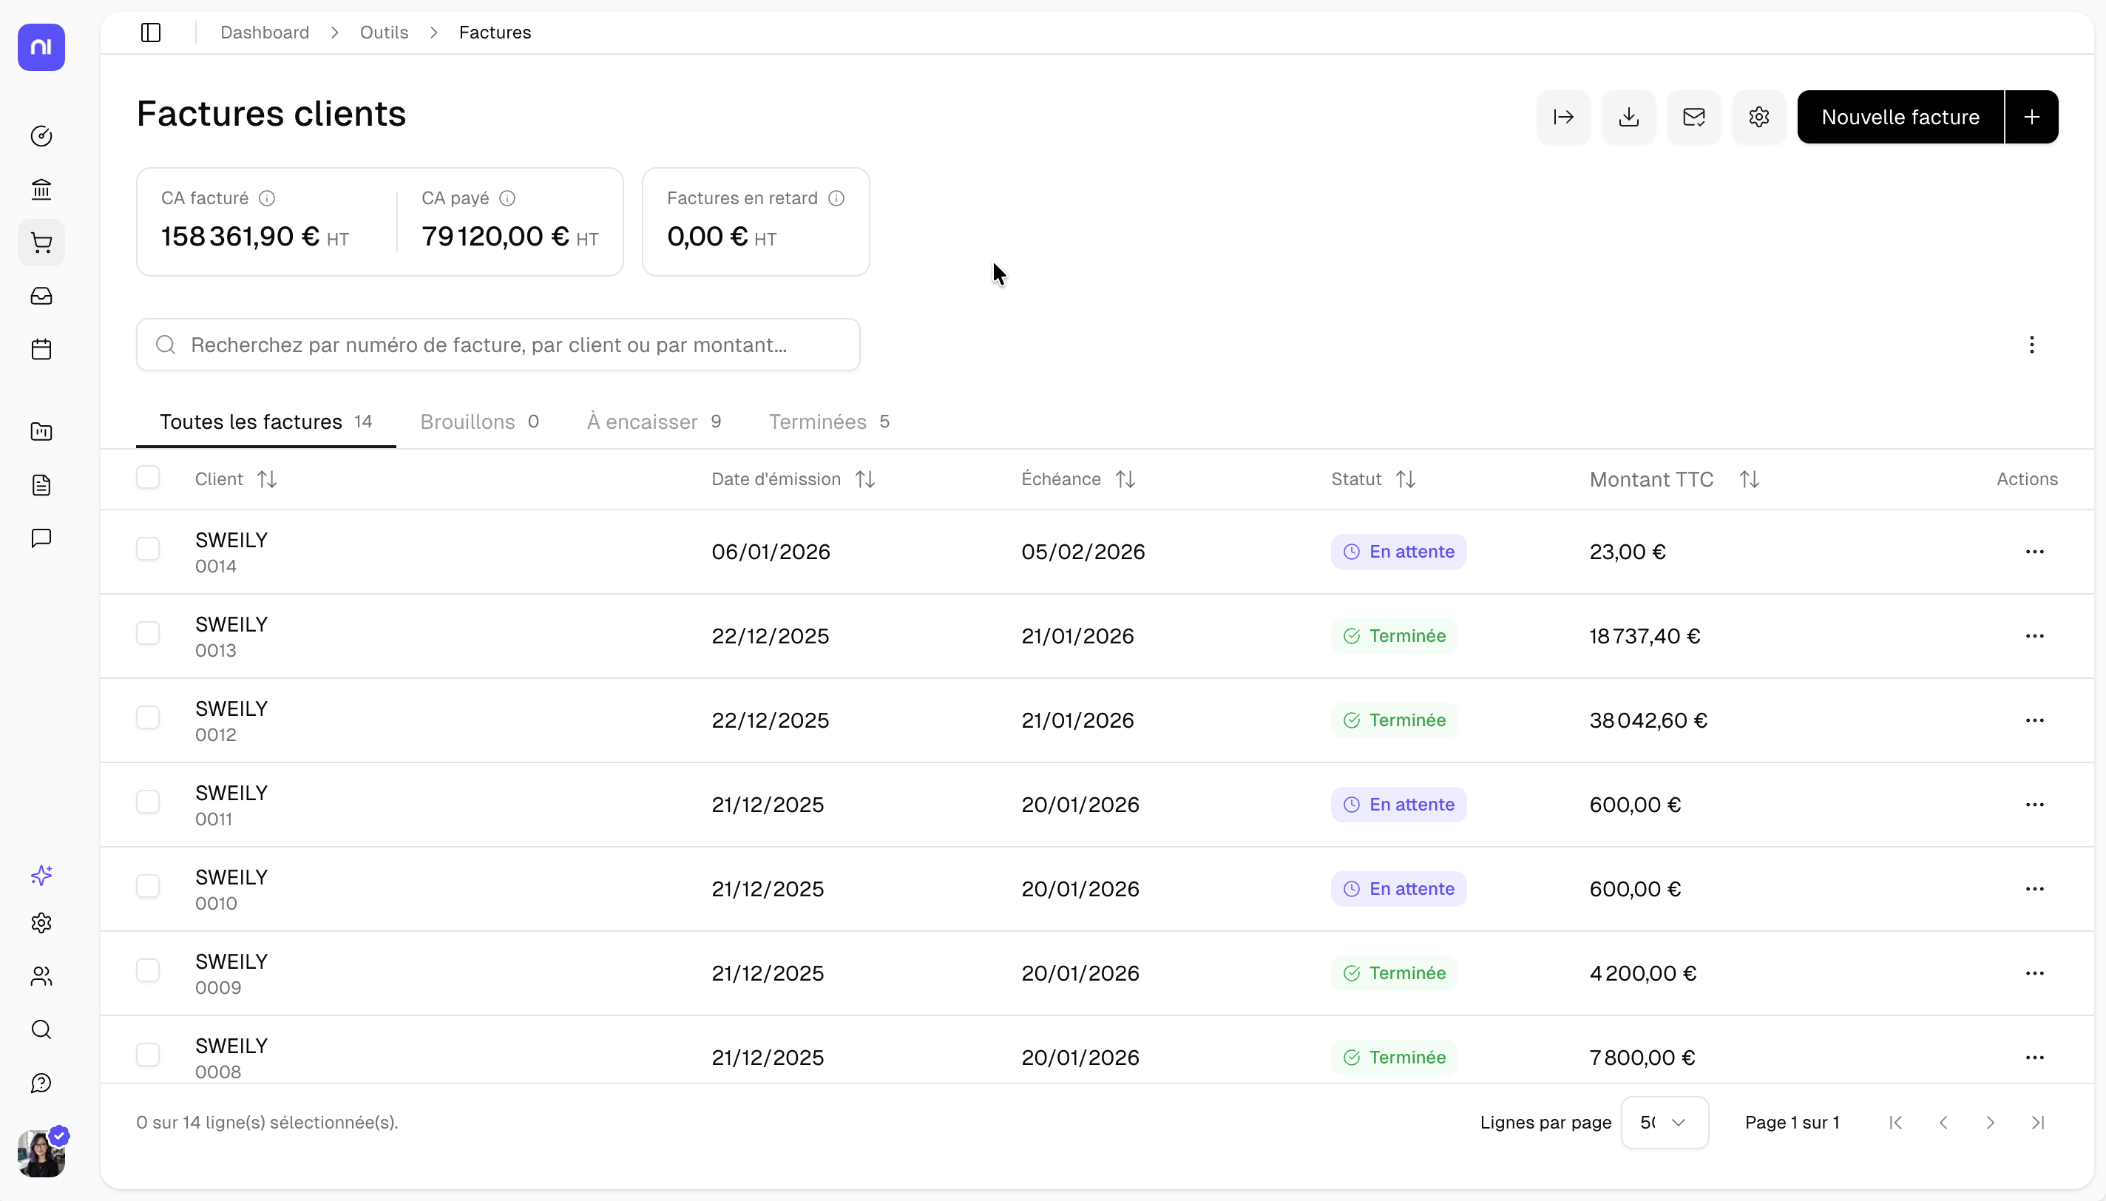Open the help bubble at the sidebar bottom
Image resolution: width=2106 pixels, height=1201 pixels.
(x=41, y=1082)
